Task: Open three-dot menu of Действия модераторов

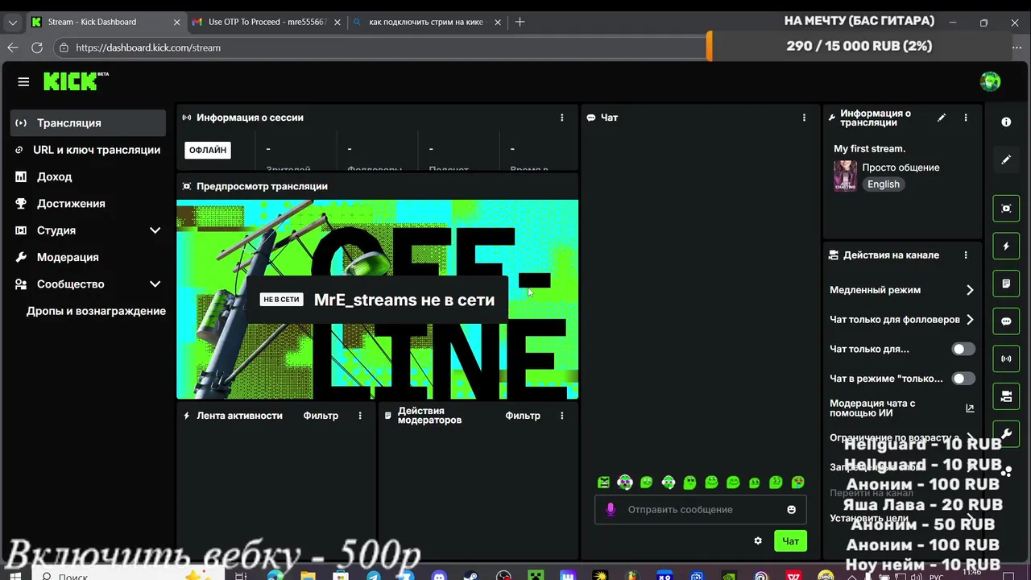Action: click(x=562, y=416)
